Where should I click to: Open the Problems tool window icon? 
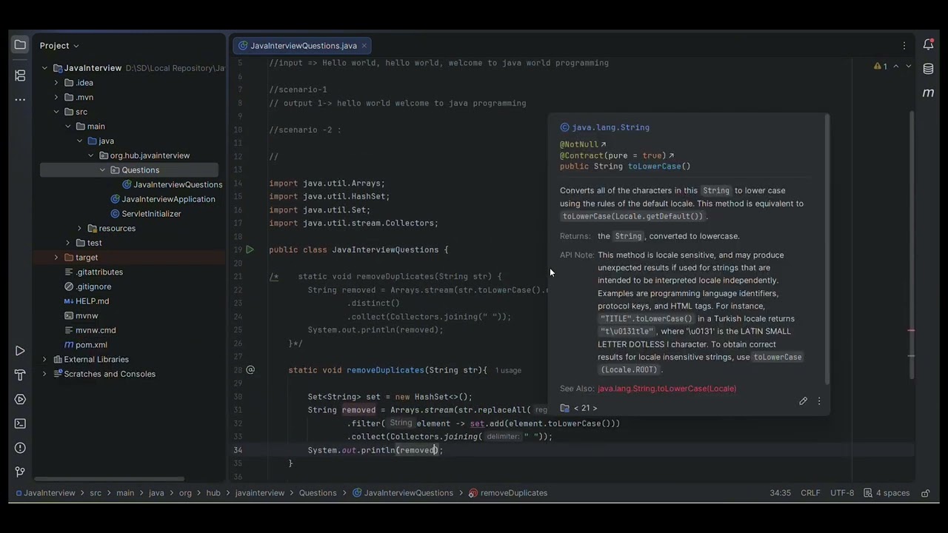pos(20,448)
